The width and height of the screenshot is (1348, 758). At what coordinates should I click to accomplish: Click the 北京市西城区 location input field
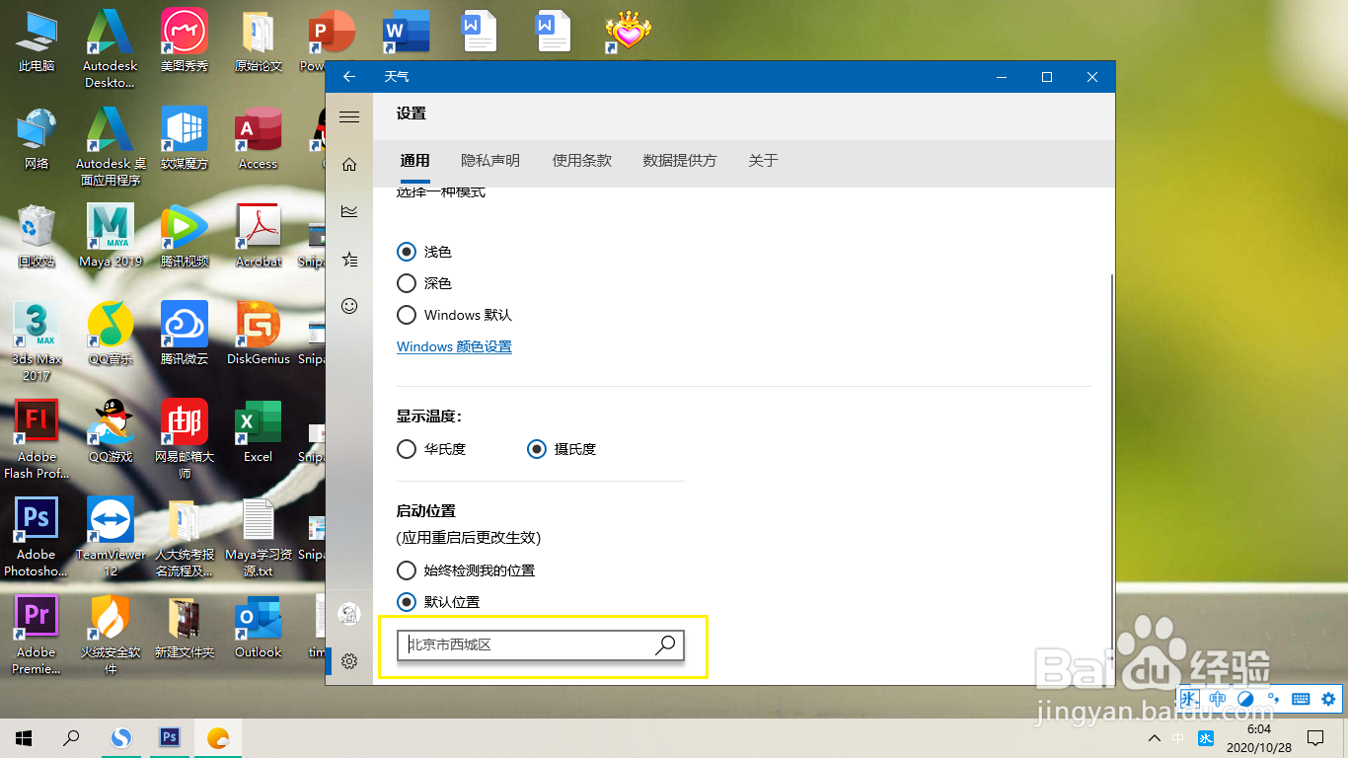[x=523, y=644]
